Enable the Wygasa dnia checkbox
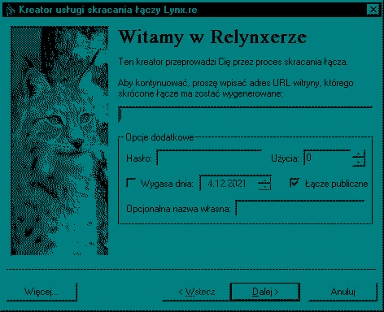The image size is (384, 312). tap(131, 183)
